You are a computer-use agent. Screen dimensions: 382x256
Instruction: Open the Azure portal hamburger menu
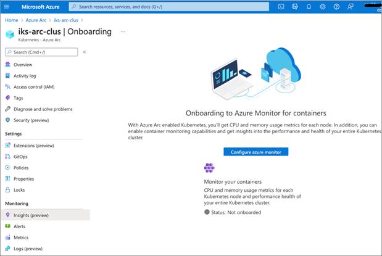7,7
